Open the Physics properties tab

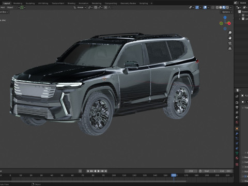[x=237, y=143]
